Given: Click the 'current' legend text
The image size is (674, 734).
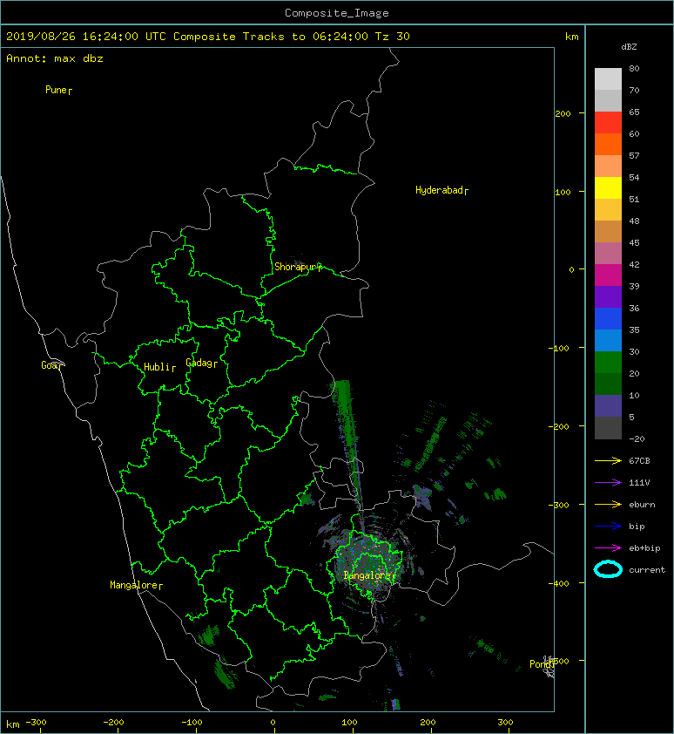Looking at the screenshot, I should click(647, 570).
